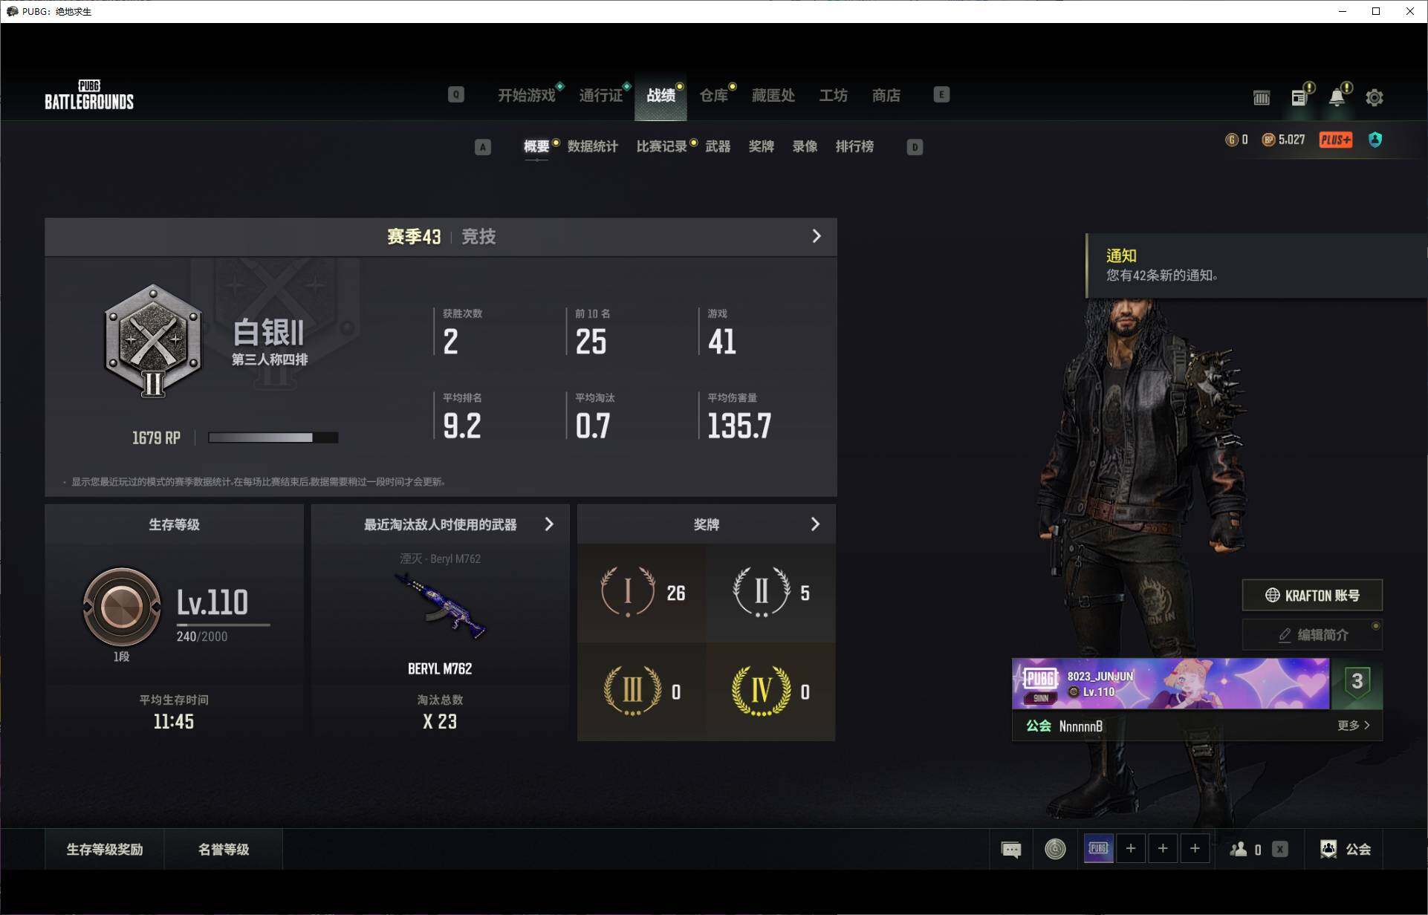Click the E key navigation icon
1428x915 pixels.
pyautogui.click(x=941, y=94)
